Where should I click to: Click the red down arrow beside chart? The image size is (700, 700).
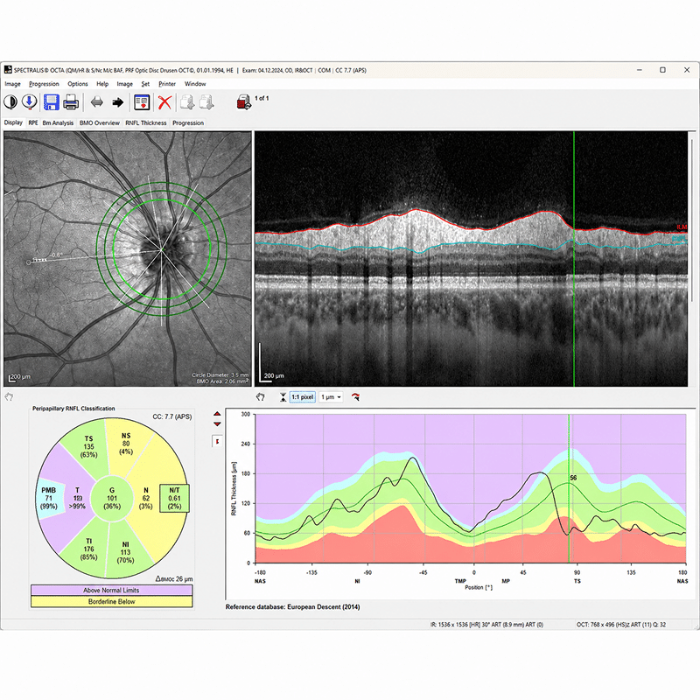217,424
